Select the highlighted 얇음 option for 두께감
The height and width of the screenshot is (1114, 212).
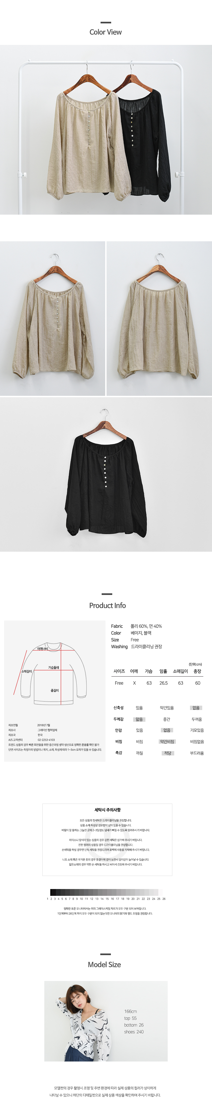pos(139,719)
